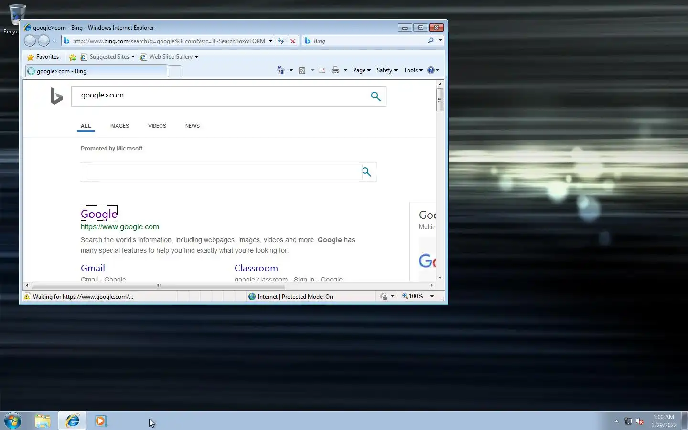This screenshot has height=430, width=688.
Task: Open Web Slice Gallery dropdown
Action: [169, 57]
